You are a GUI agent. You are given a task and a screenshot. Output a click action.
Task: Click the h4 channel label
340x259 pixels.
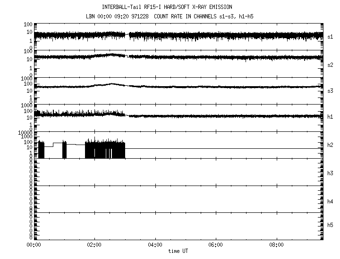click(x=331, y=202)
